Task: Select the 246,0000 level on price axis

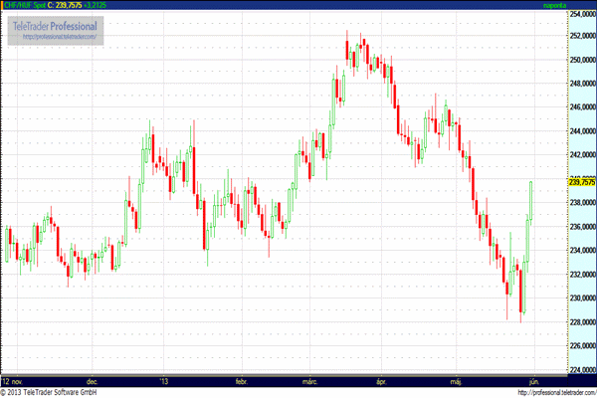Action: pyautogui.click(x=580, y=107)
